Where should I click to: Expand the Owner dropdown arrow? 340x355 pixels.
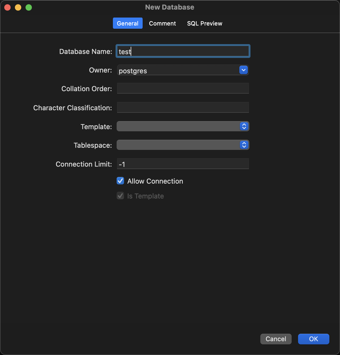[244, 70]
